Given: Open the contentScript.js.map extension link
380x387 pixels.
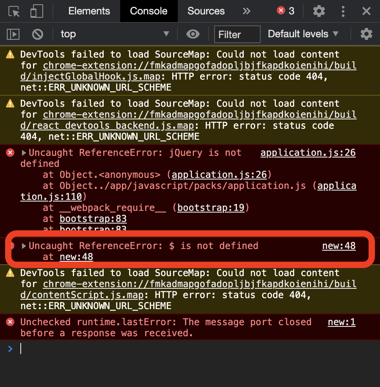Looking at the screenshot, I should point(188,290).
